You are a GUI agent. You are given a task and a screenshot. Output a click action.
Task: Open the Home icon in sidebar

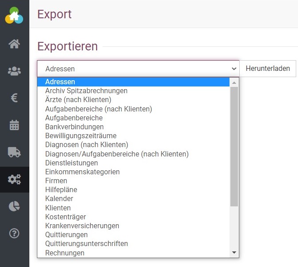tap(14, 44)
